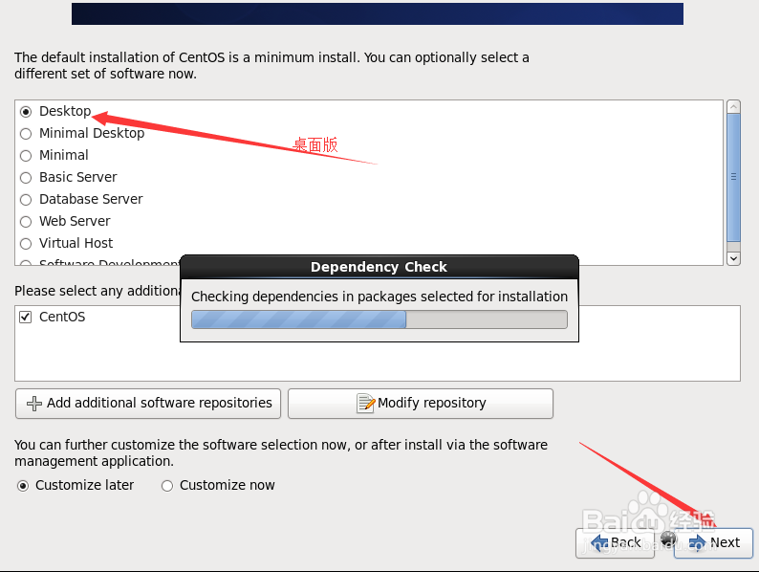Select the Desktop install option

click(26, 112)
